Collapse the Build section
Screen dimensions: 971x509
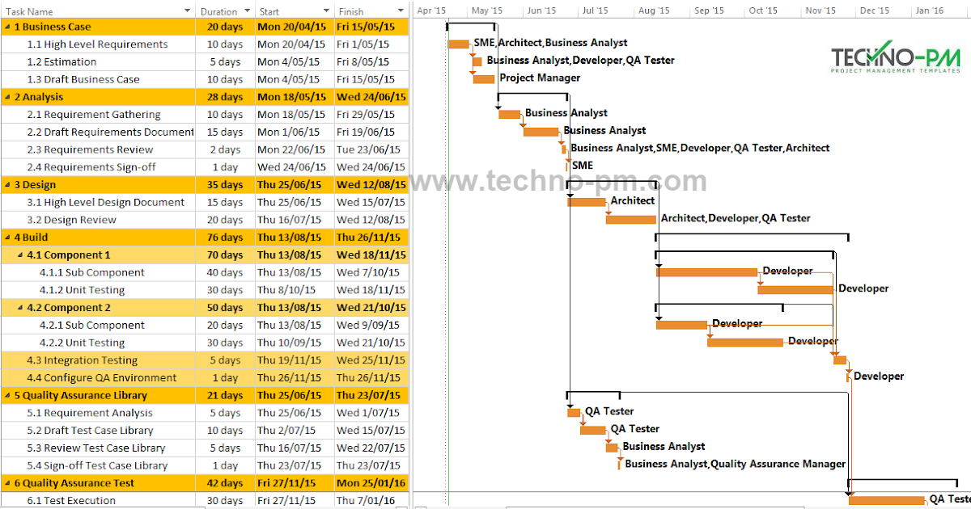[x=6, y=237]
